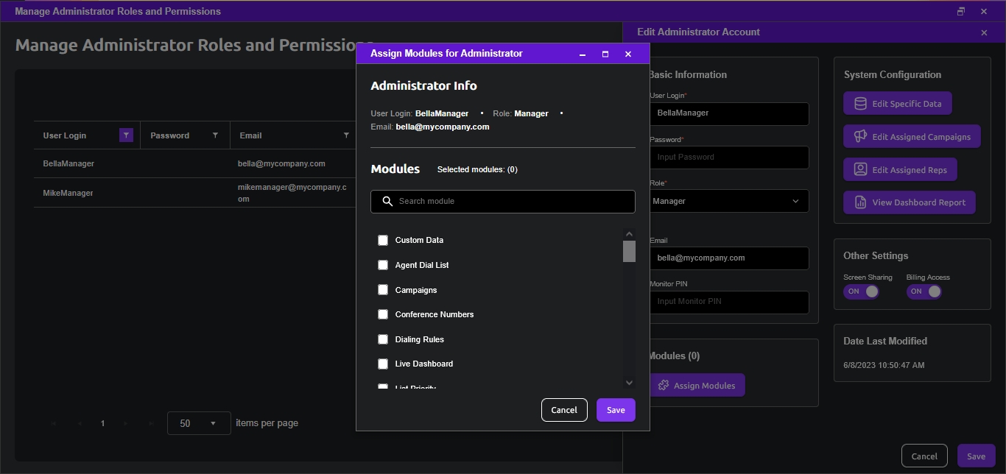This screenshot has height=474, width=1006.
Task: Click the modules list scroll-down arrow
Action: pyautogui.click(x=629, y=382)
